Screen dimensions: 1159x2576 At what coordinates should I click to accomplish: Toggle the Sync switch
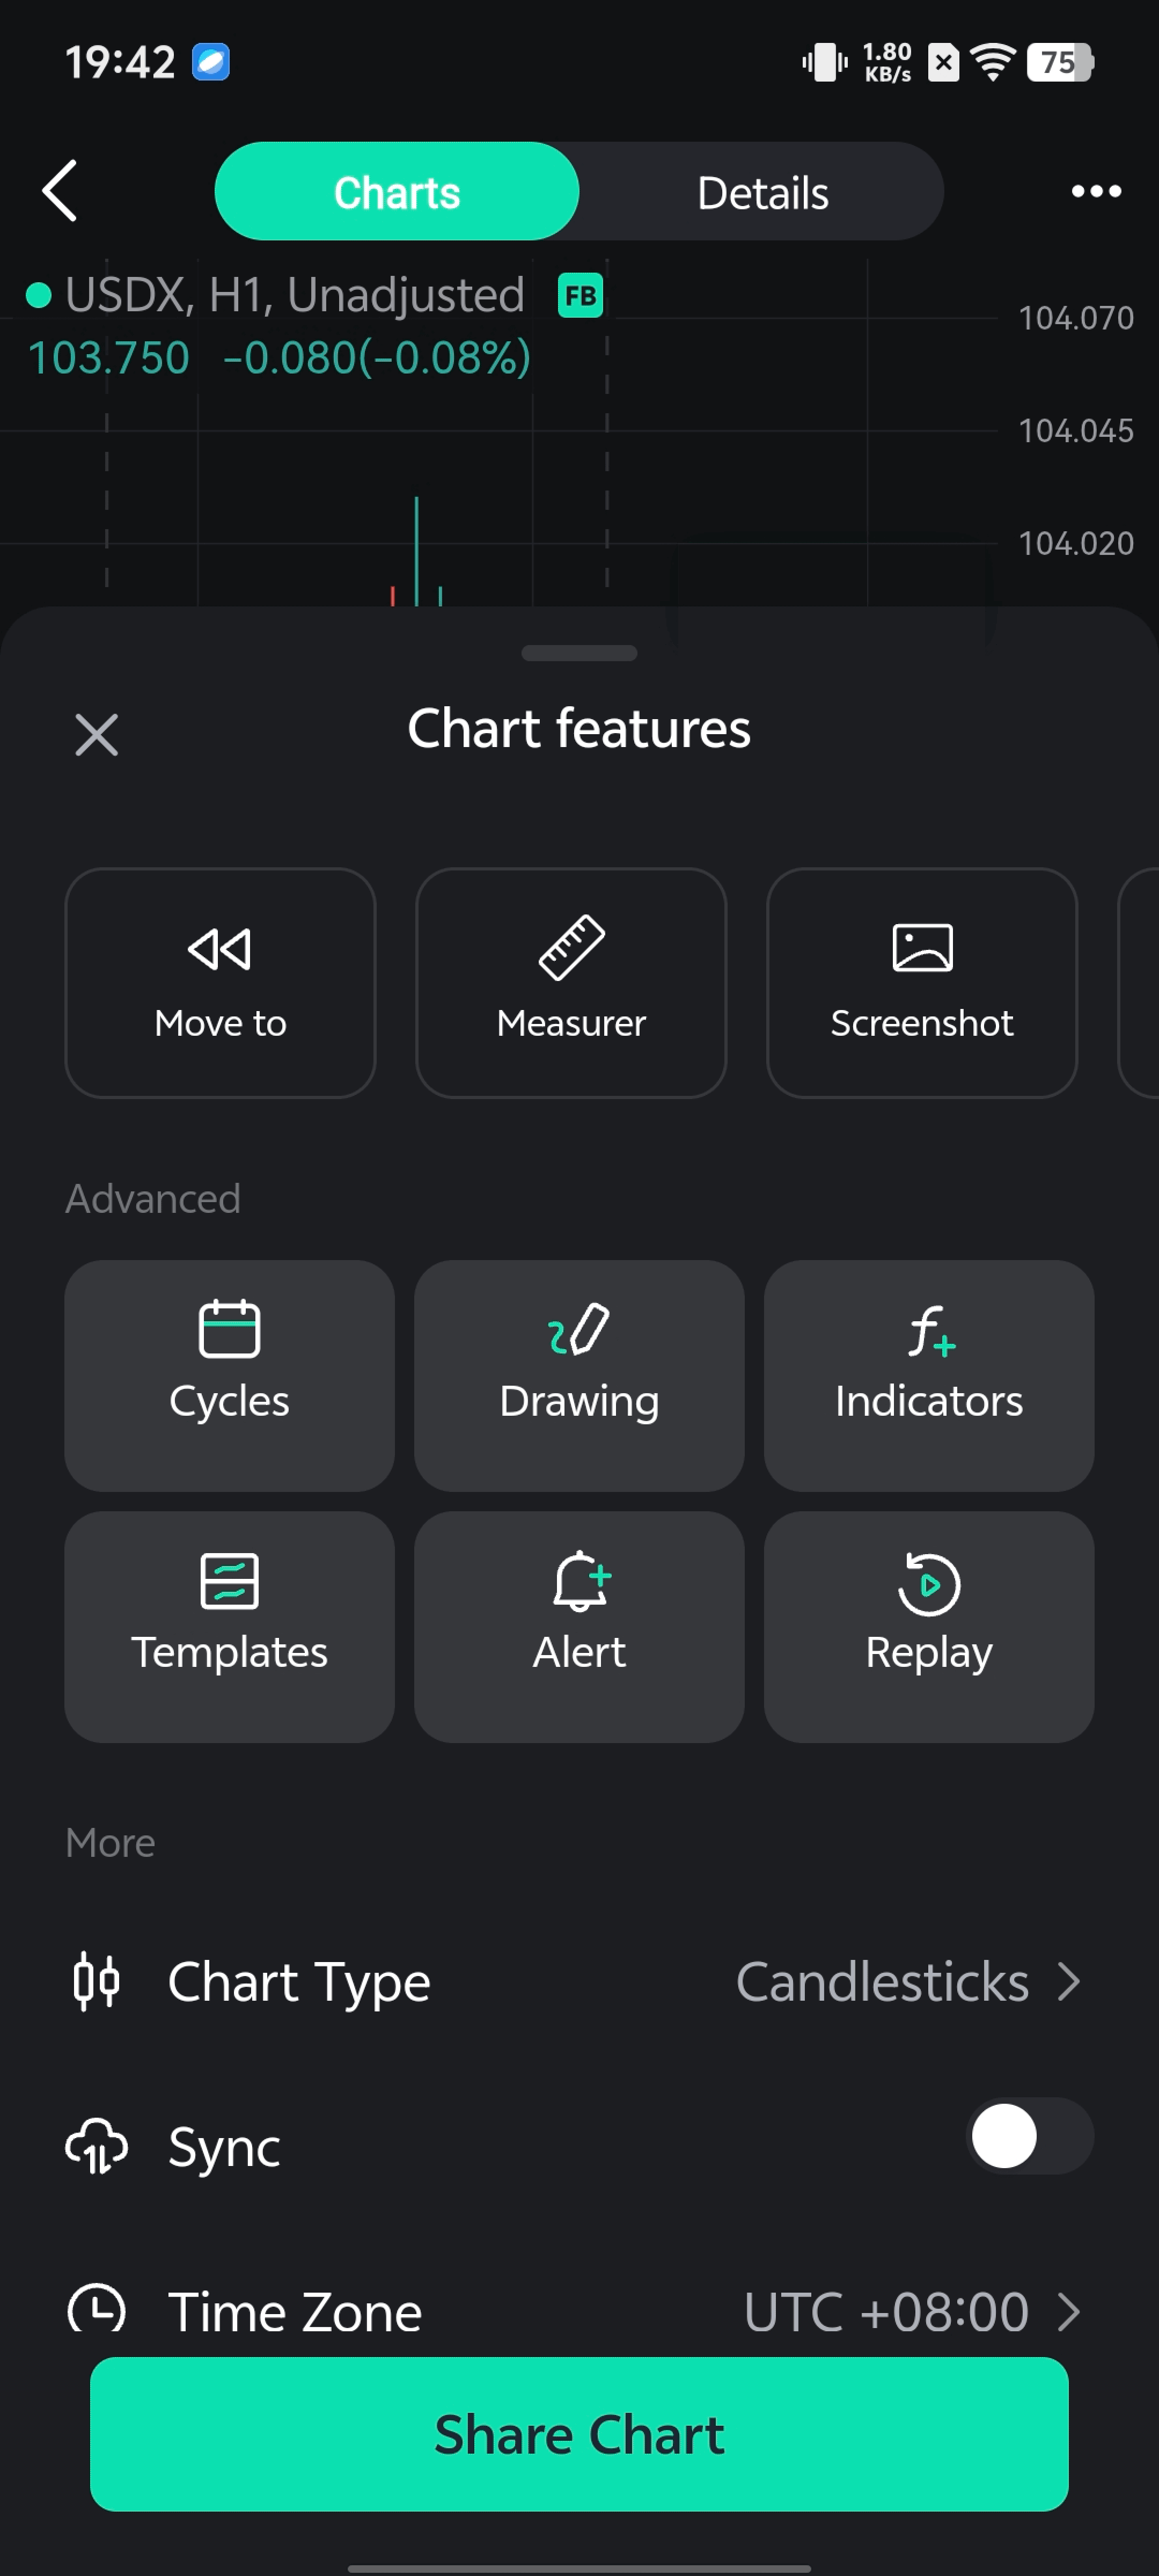[x=1029, y=2136]
